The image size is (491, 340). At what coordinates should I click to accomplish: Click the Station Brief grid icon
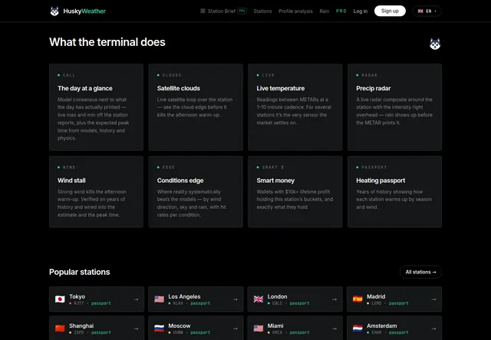click(203, 11)
